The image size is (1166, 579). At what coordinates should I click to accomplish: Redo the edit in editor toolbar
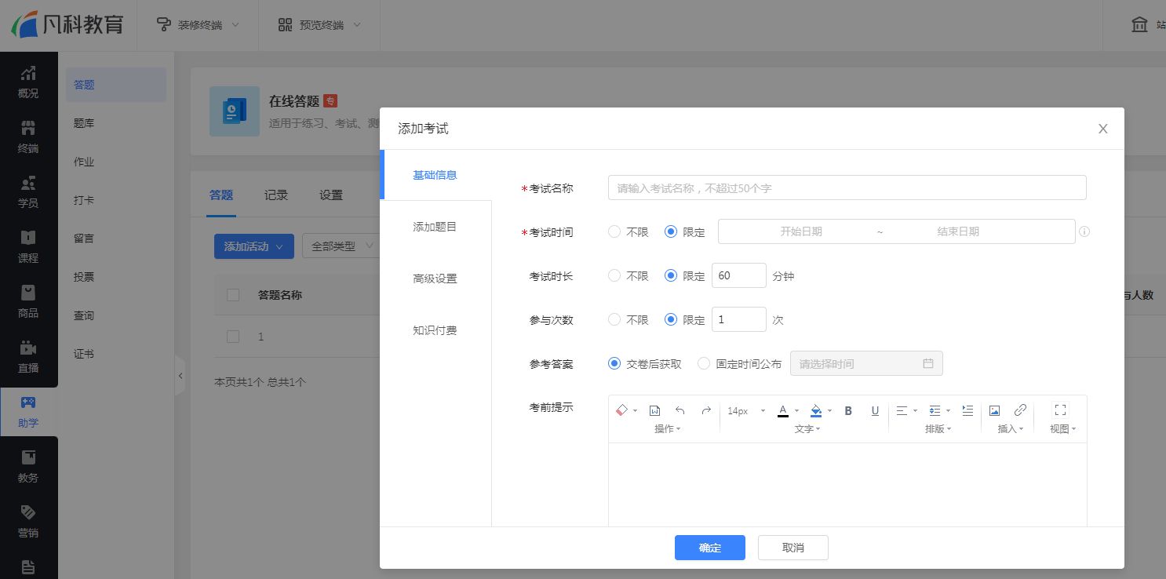tap(706, 410)
